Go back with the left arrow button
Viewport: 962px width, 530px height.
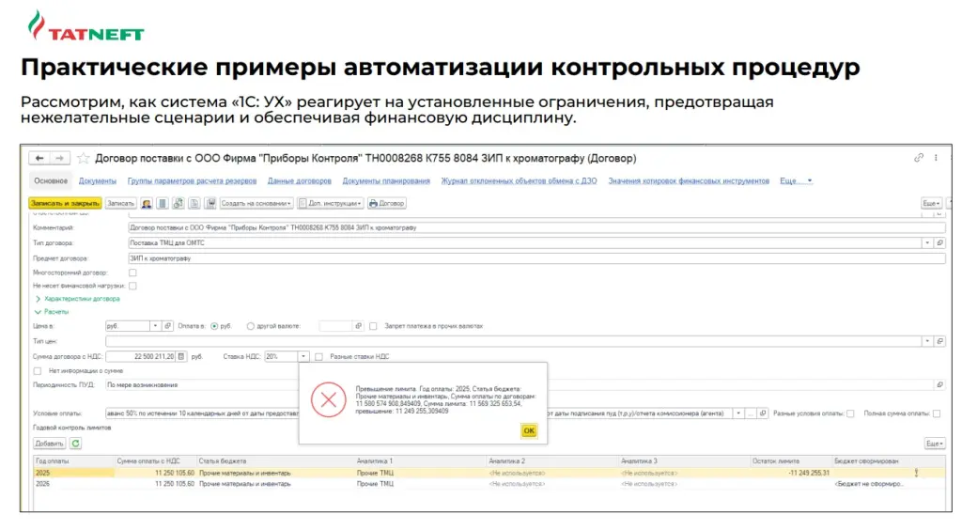(39, 158)
